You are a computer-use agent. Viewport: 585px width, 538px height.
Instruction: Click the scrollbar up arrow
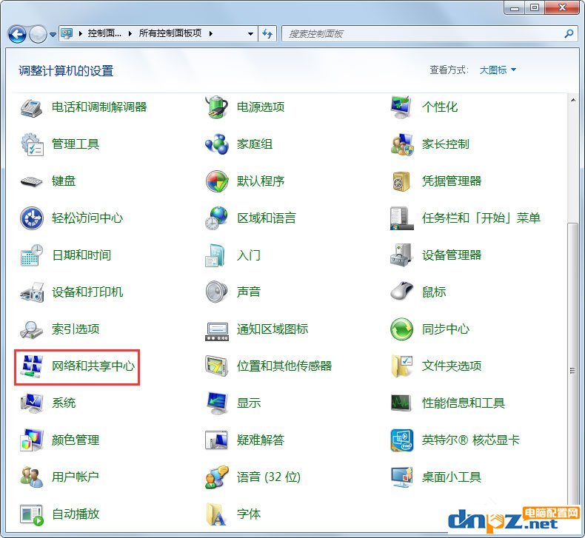tap(572, 100)
